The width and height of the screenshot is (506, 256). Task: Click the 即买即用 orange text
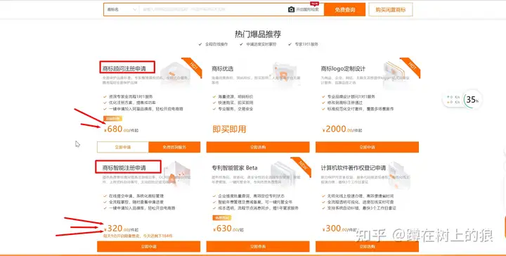point(229,129)
